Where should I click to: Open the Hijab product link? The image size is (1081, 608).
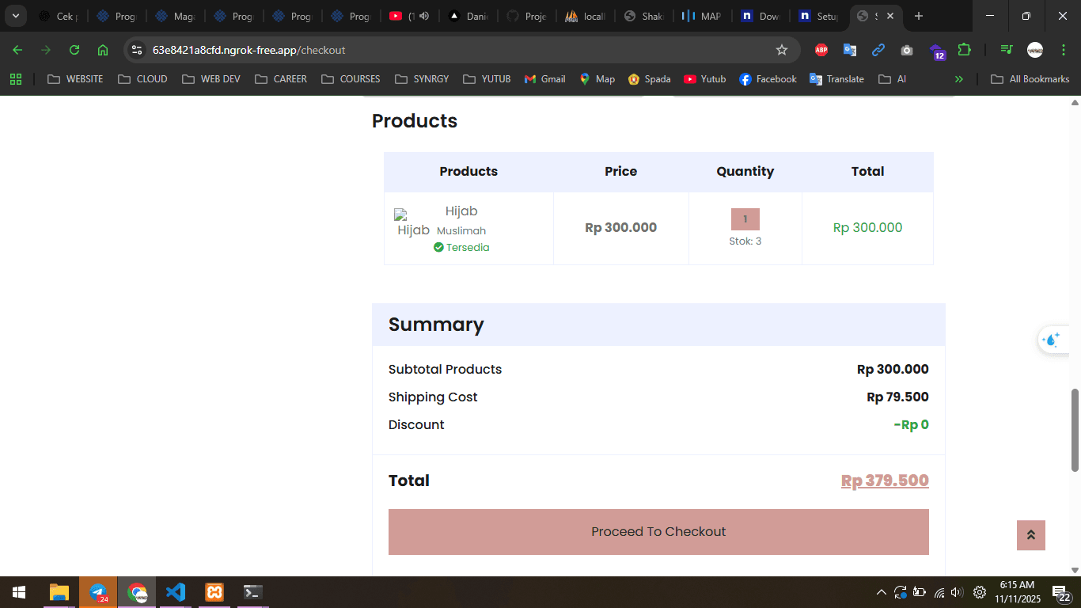[461, 211]
